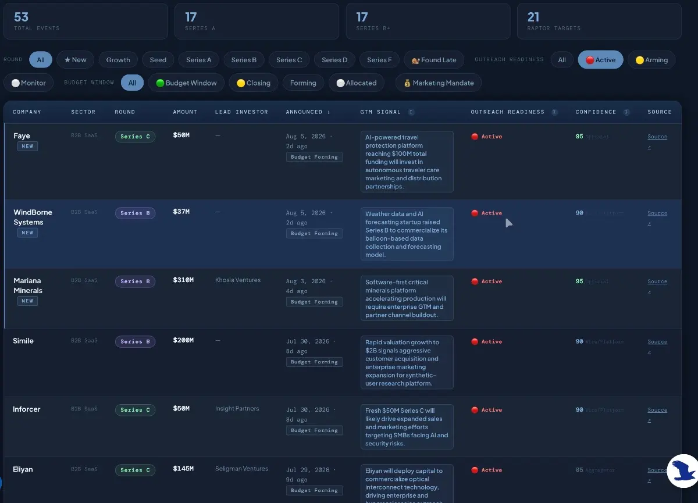Click Faye's GTM signal description box
698x503 pixels.
[x=407, y=162]
